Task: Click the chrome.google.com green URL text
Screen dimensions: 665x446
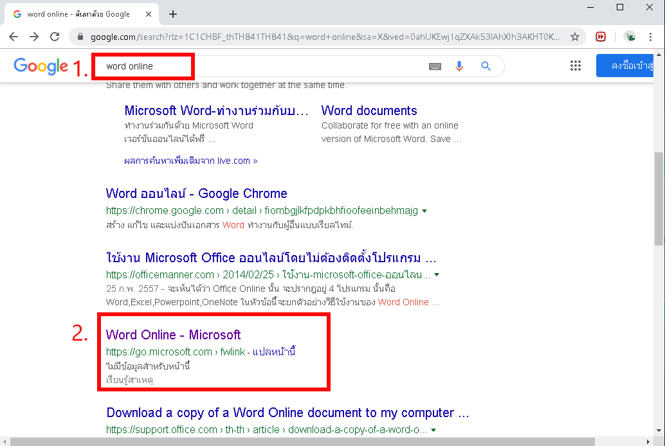Action: [262, 211]
